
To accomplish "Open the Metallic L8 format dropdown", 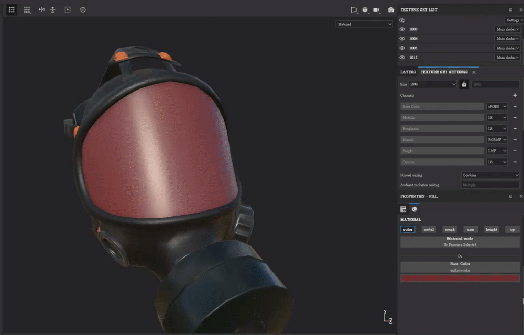I will click(x=497, y=117).
